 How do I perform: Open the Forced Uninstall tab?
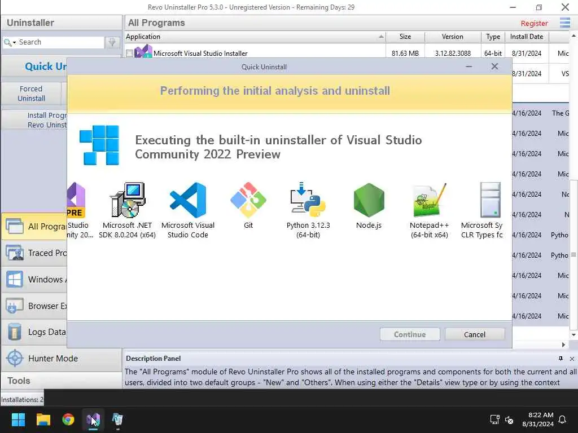32,94
